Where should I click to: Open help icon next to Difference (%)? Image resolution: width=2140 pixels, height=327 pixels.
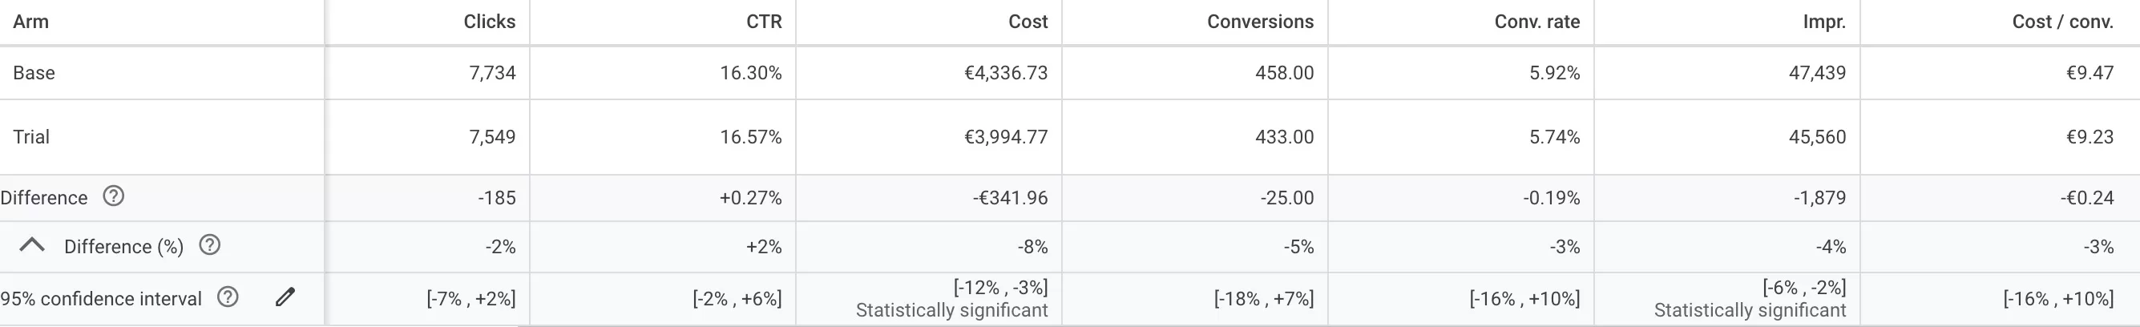(209, 246)
